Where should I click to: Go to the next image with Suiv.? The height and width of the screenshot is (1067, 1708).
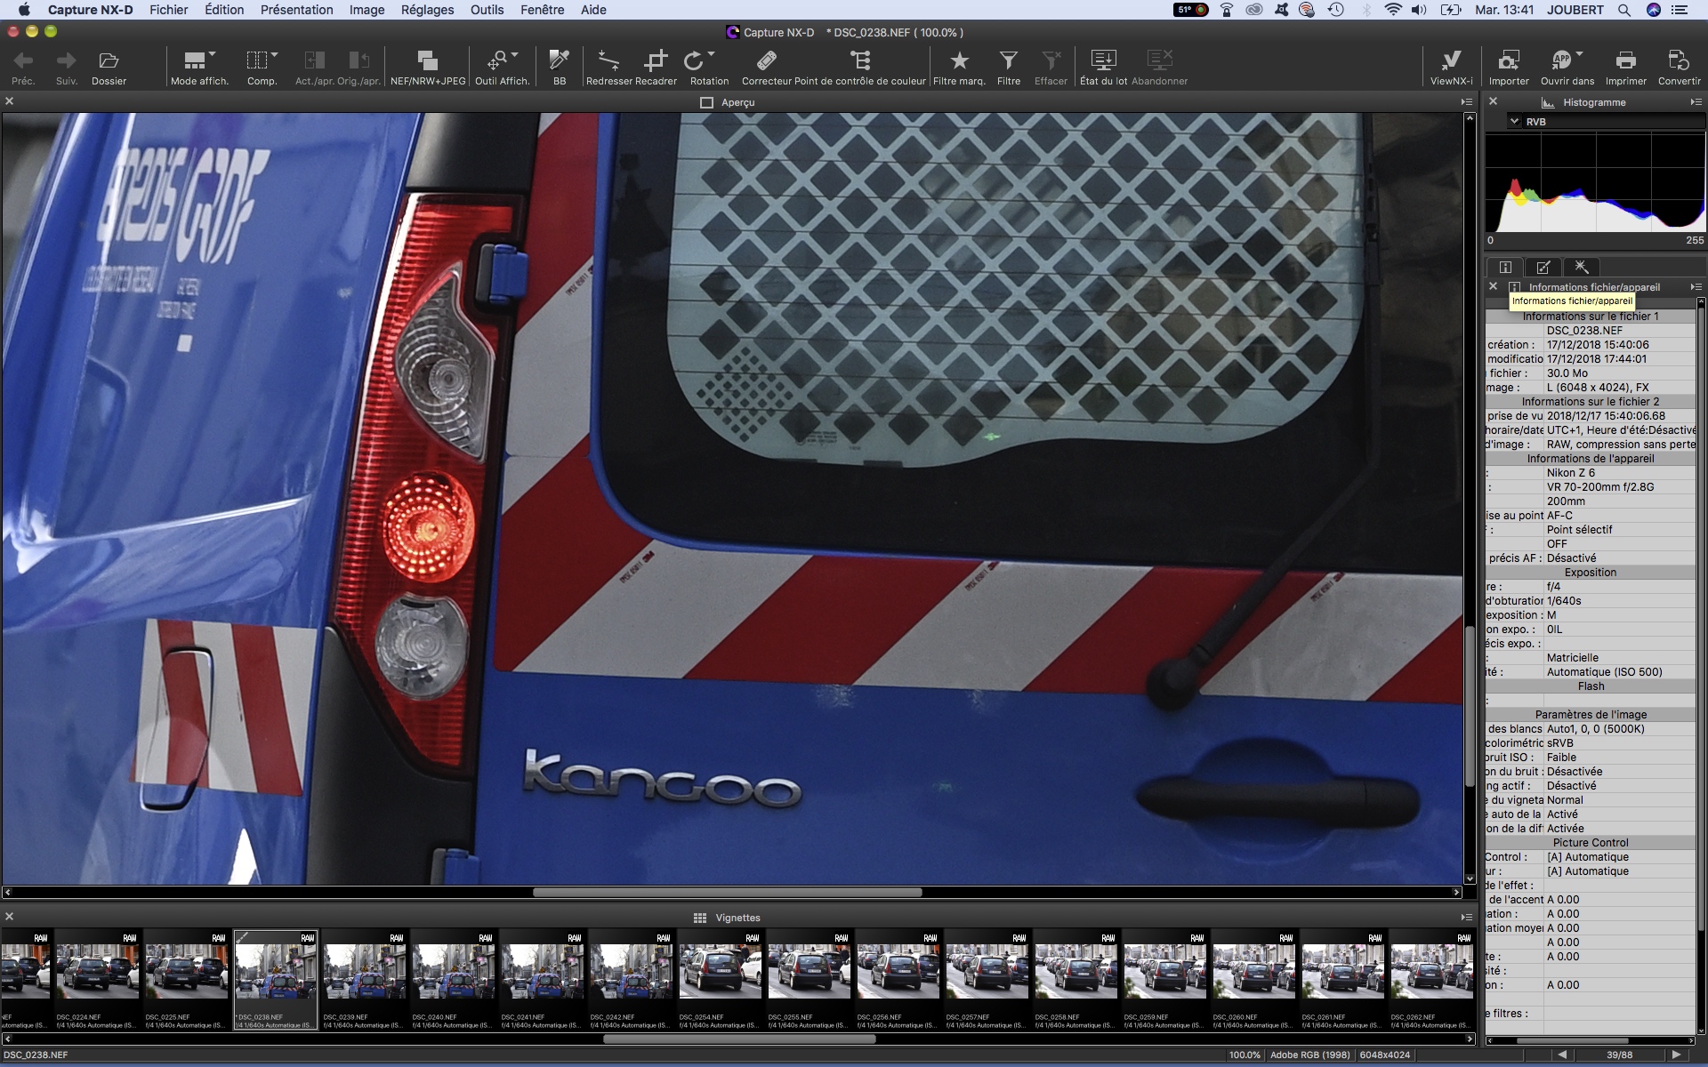[x=66, y=68]
